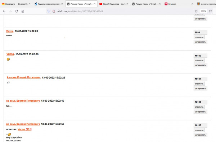Open Varma profile on comment №100

point(10,54)
